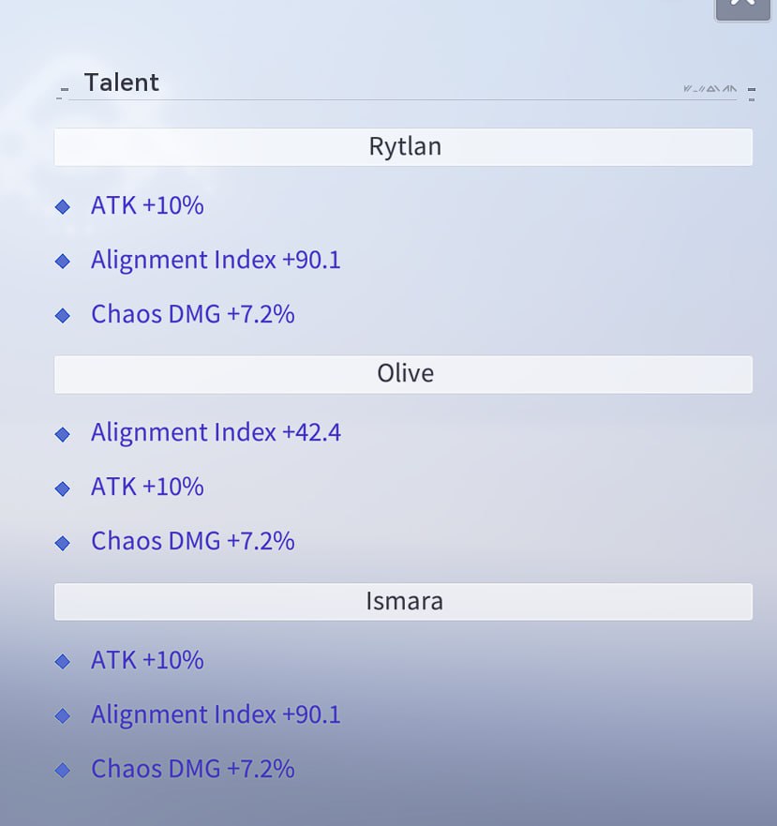Click diamond bullet beside Ismara Alignment Index +90.1
Viewport: 777px width, 826px height.
tap(62, 715)
